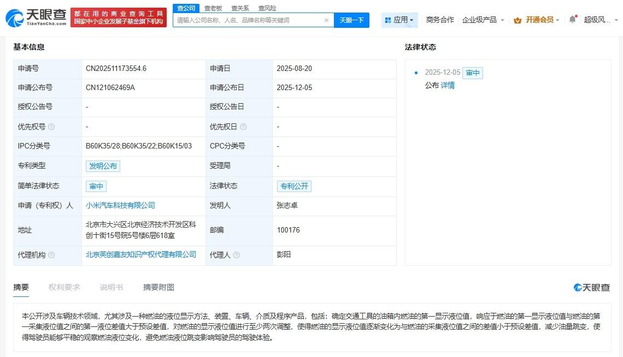Click the 专利公开 status tag
623x357 pixels.
(293, 186)
